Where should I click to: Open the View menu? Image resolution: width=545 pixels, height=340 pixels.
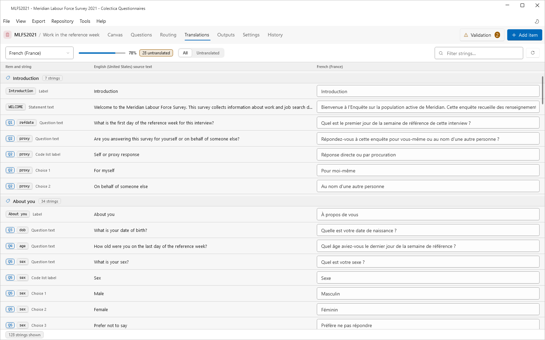[x=21, y=21]
